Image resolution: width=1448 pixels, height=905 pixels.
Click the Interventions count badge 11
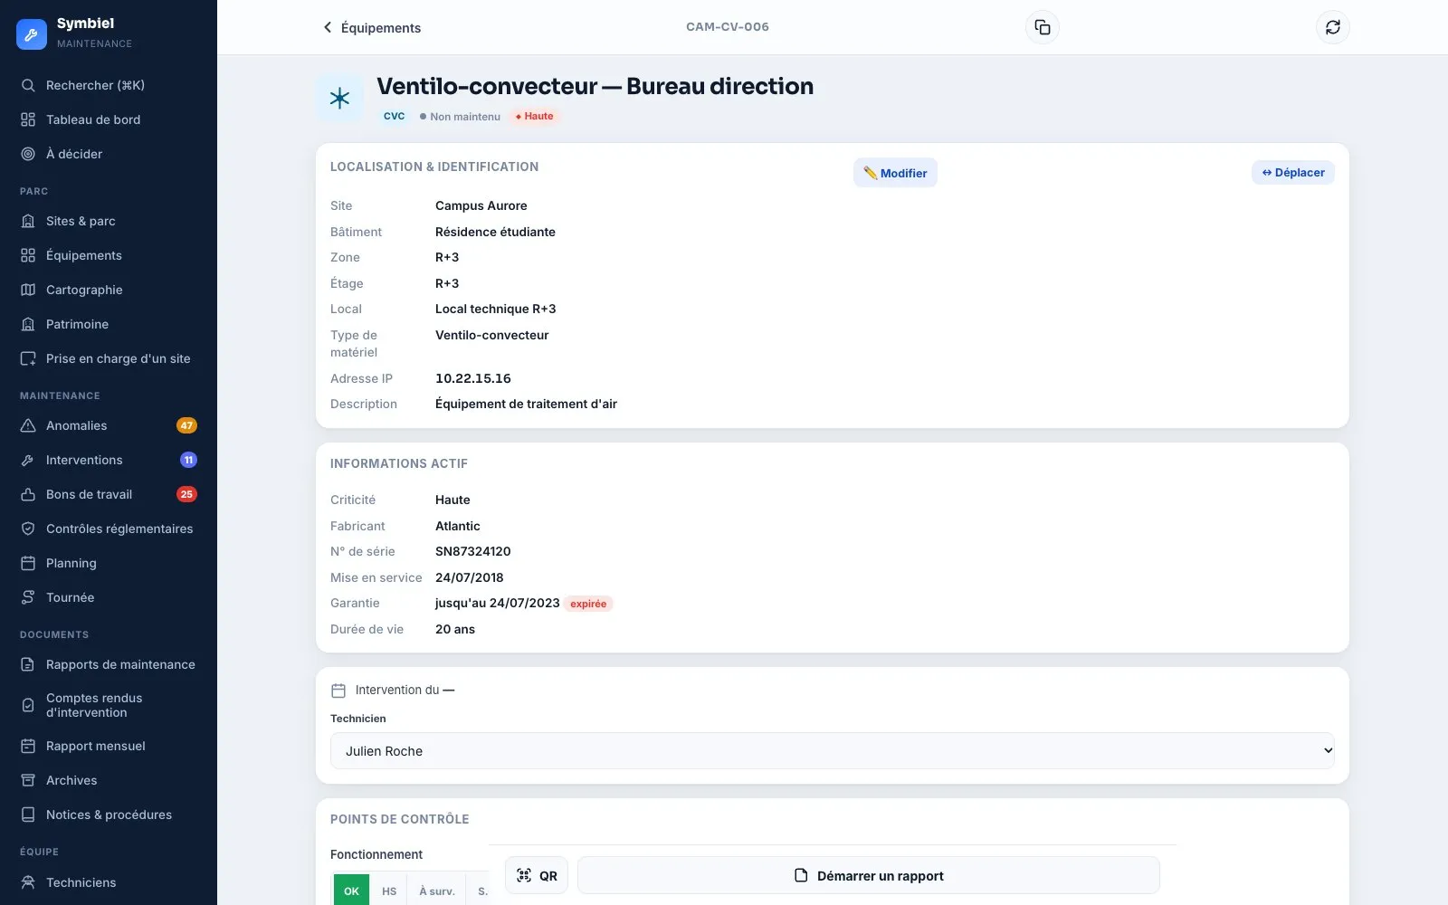tap(188, 460)
